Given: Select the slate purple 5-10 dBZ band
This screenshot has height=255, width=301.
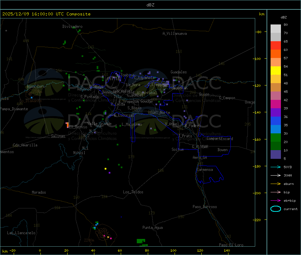Looking at the screenshot, I should click(276, 154).
